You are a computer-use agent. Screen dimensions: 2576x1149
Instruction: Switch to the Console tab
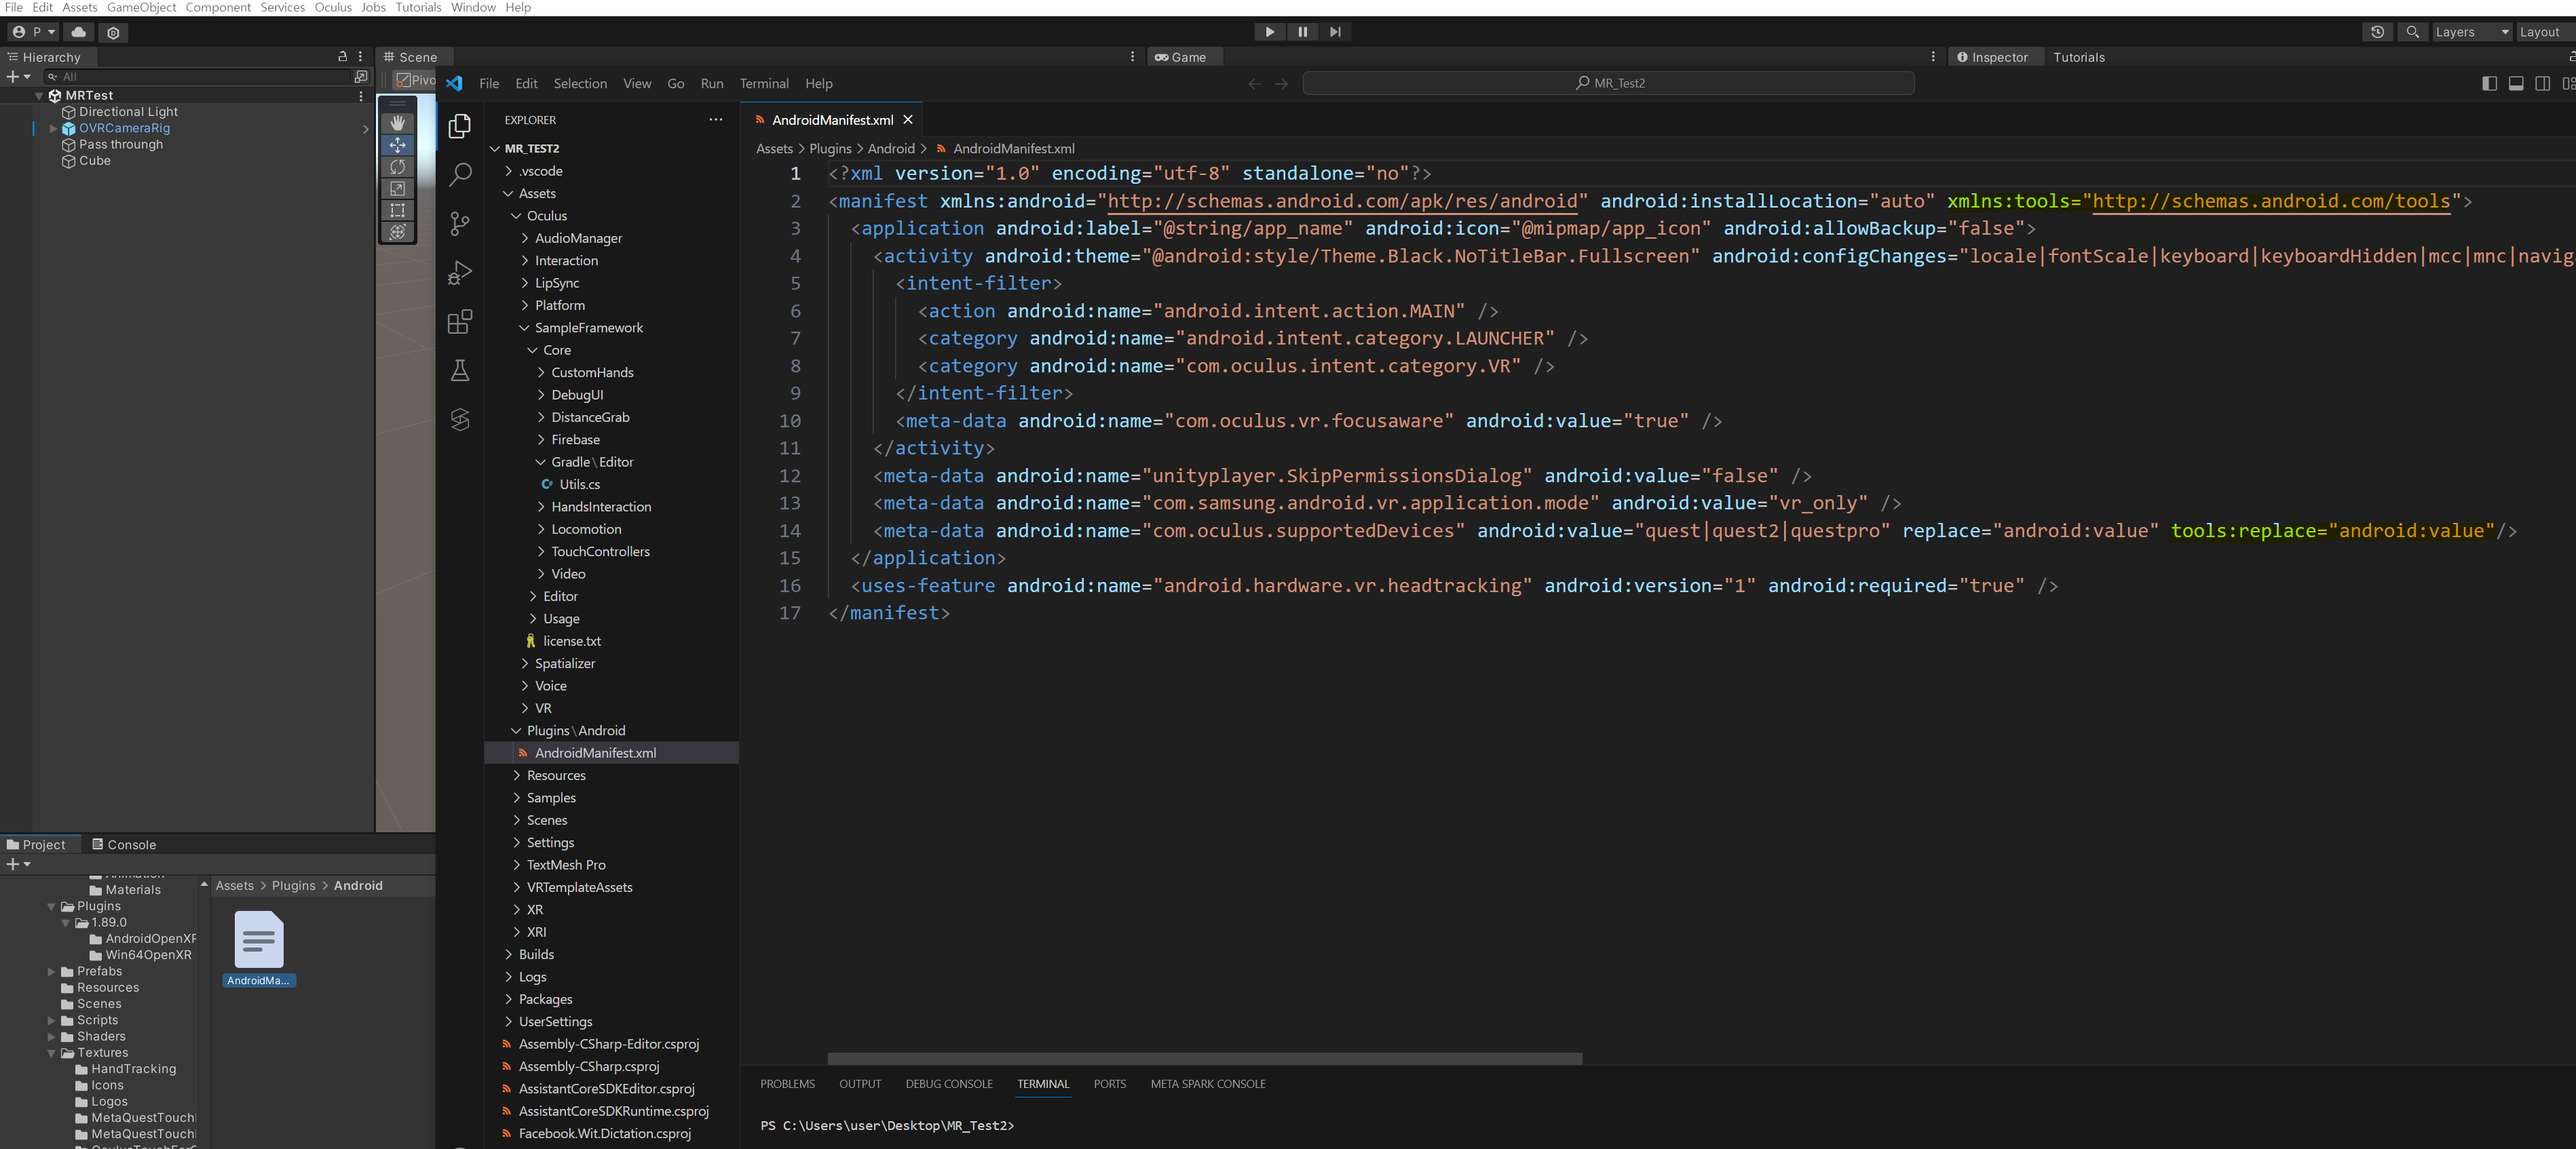(124, 844)
